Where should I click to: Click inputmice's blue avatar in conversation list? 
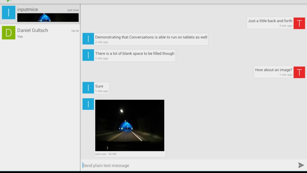coord(8,13)
